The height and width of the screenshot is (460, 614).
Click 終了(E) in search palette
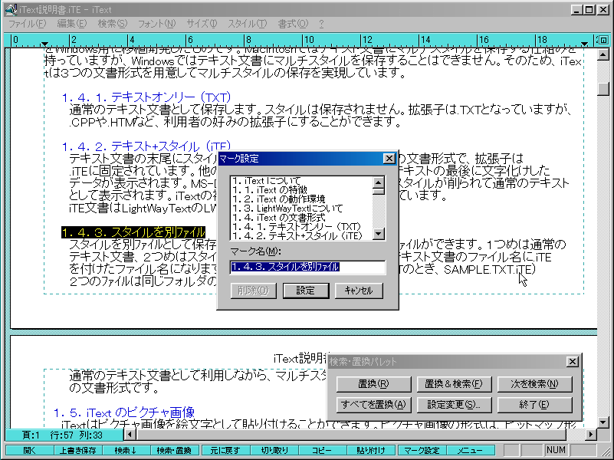point(534,404)
